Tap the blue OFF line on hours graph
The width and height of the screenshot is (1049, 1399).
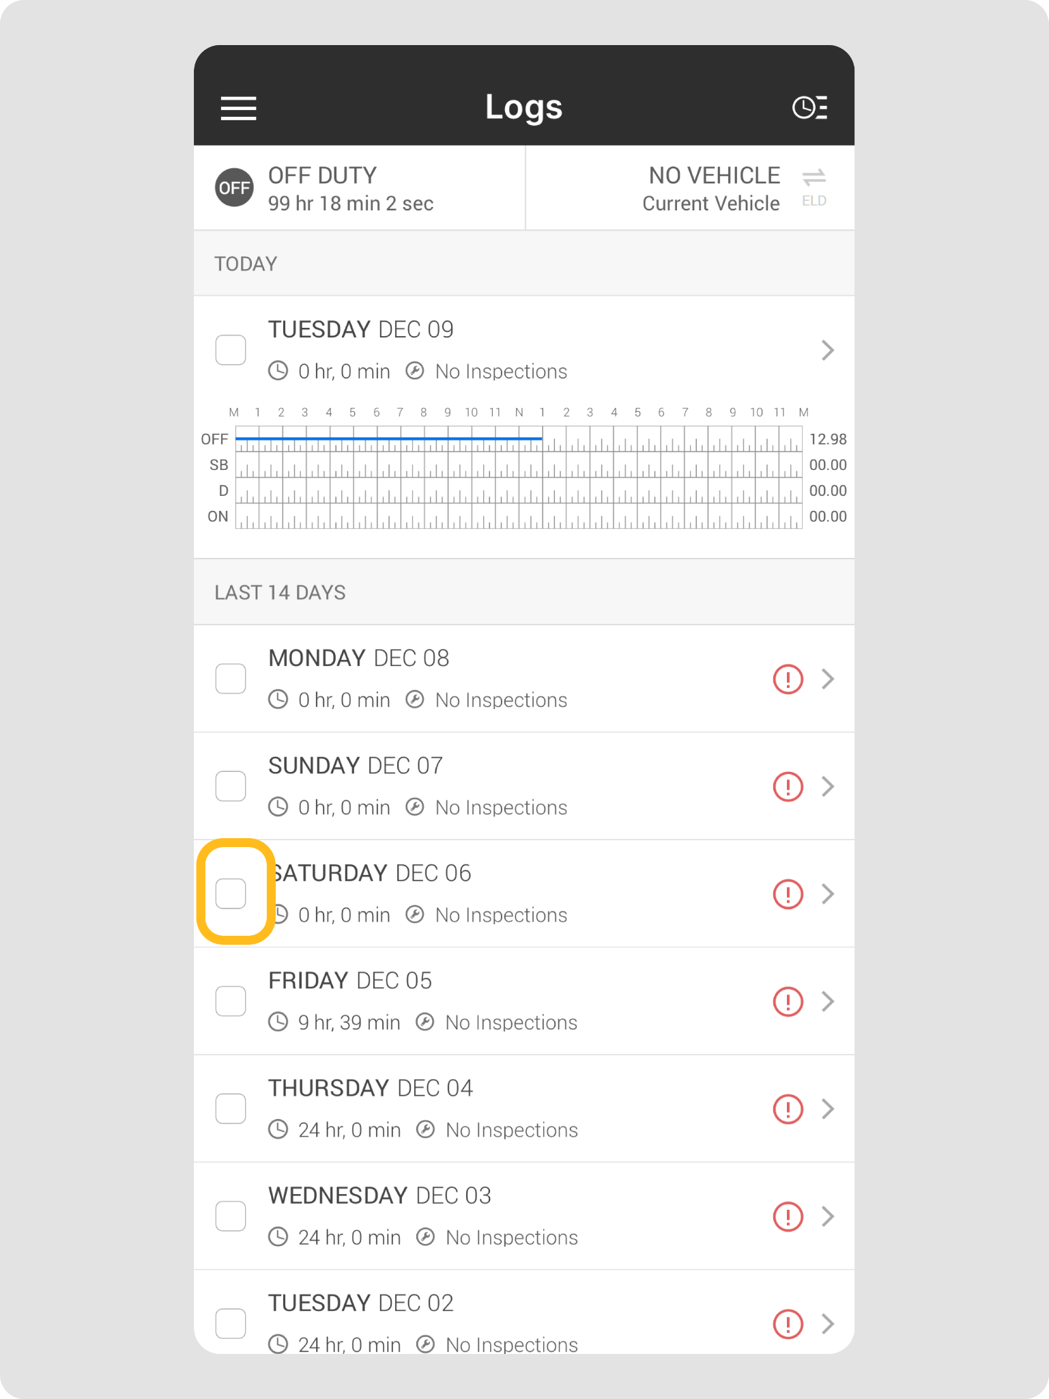coord(389,439)
